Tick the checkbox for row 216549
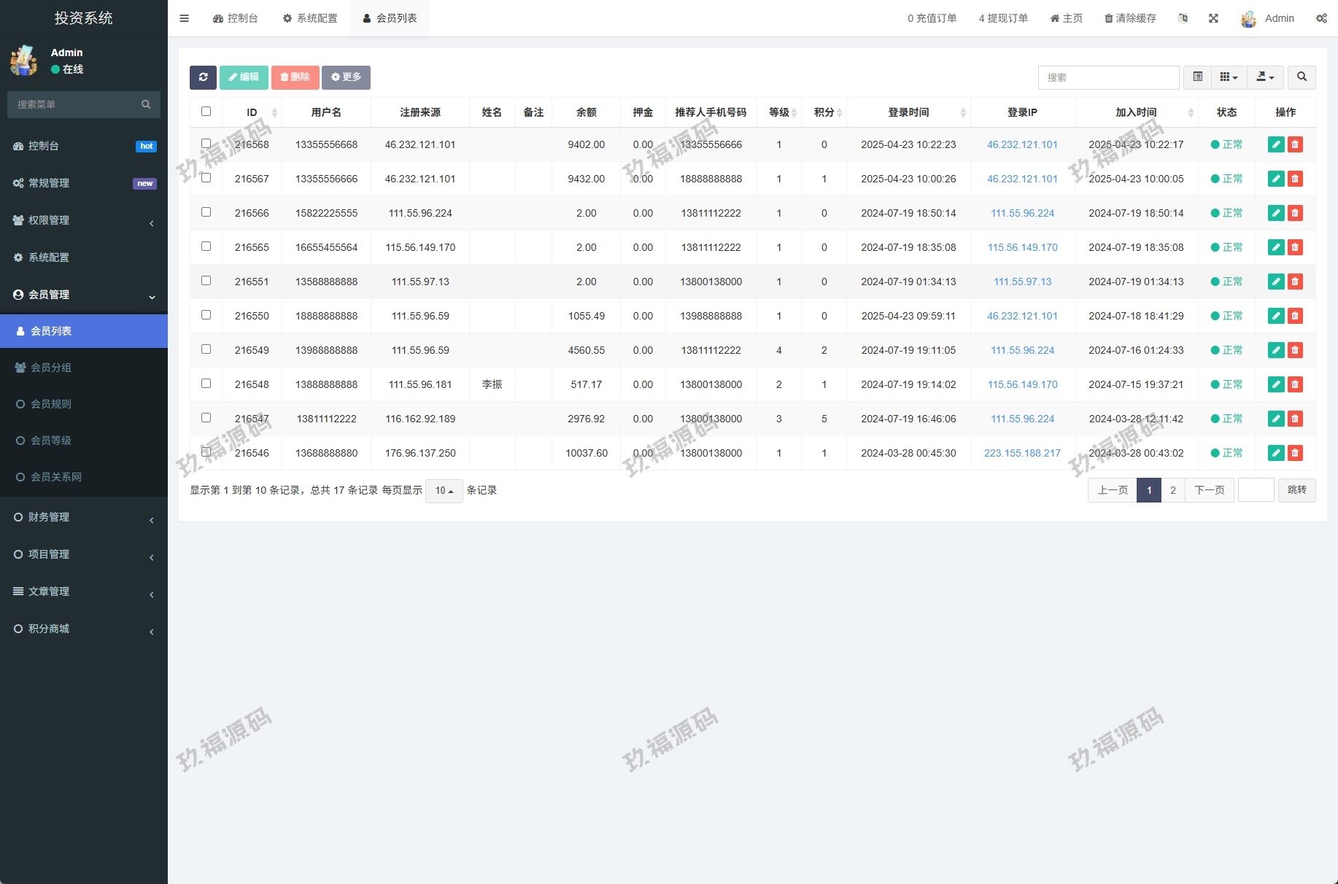Screen dimensions: 1338x884 coord(206,349)
